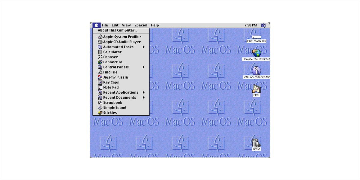Click the Control Panels folder icon

100,67
